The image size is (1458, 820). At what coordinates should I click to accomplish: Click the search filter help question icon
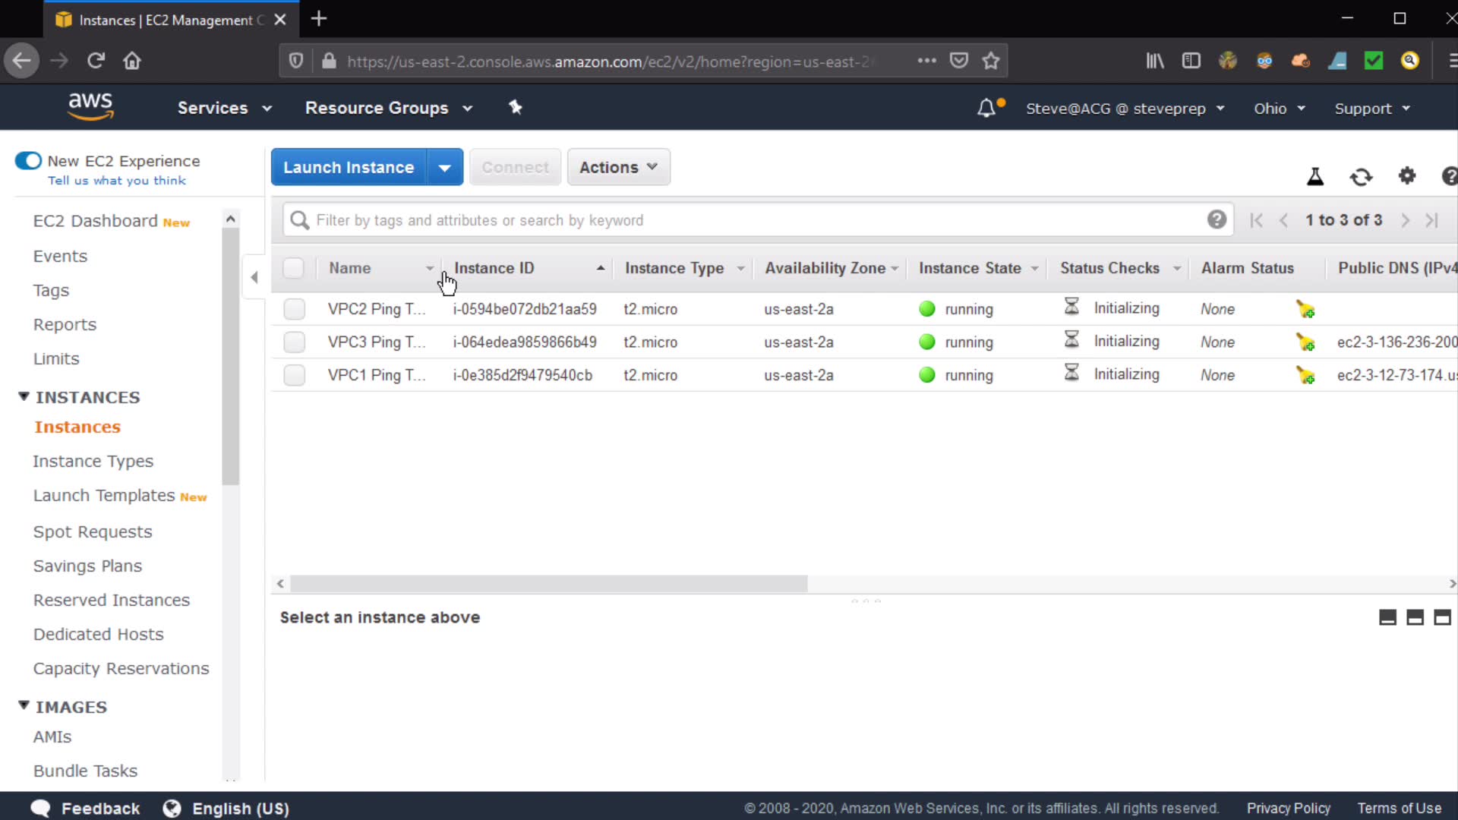(x=1217, y=219)
